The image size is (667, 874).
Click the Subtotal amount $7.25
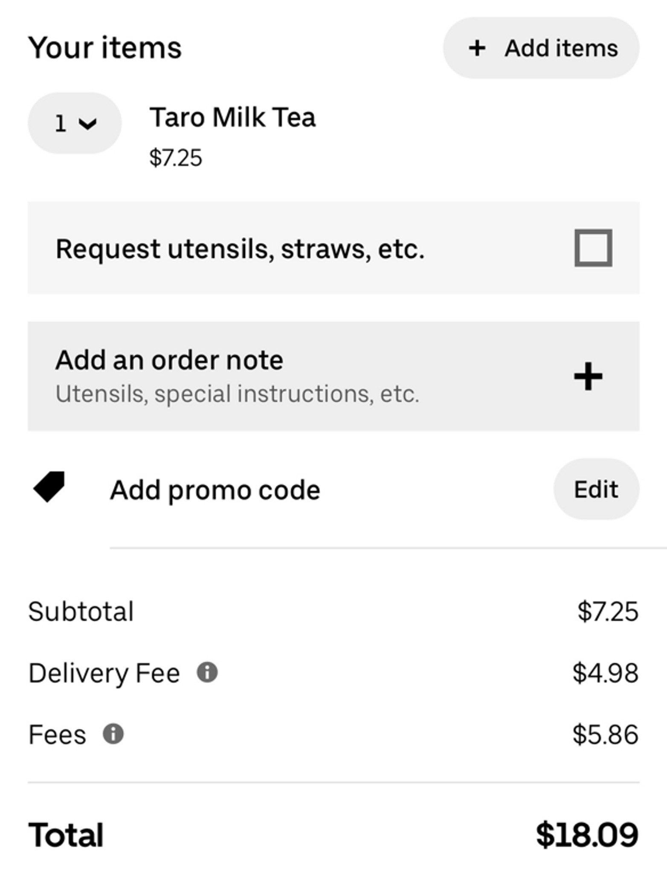[607, 611]
